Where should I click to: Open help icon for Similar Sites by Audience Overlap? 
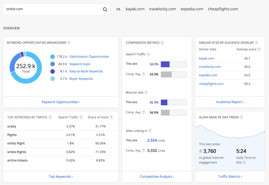[x=256, y=43]
